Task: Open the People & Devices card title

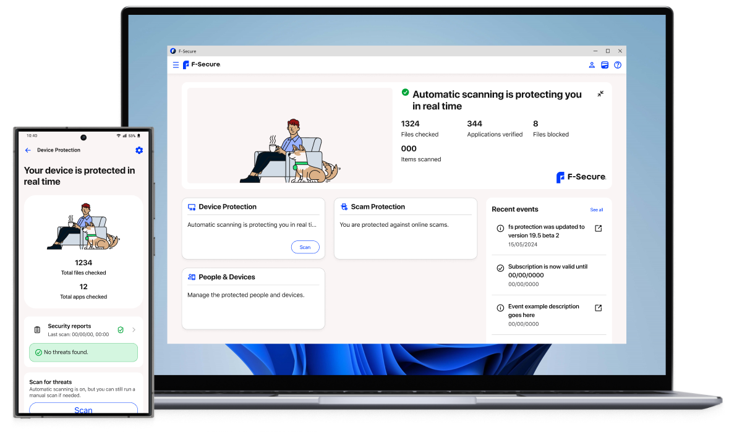Action: [227, 277]
